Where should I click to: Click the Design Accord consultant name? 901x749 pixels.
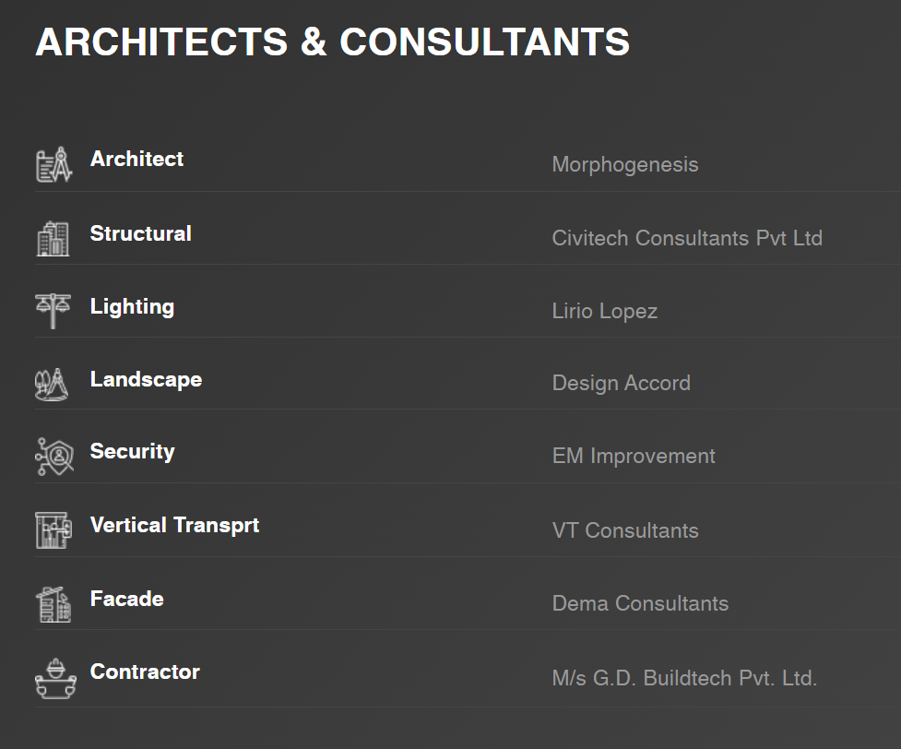[x=622, y=384]
